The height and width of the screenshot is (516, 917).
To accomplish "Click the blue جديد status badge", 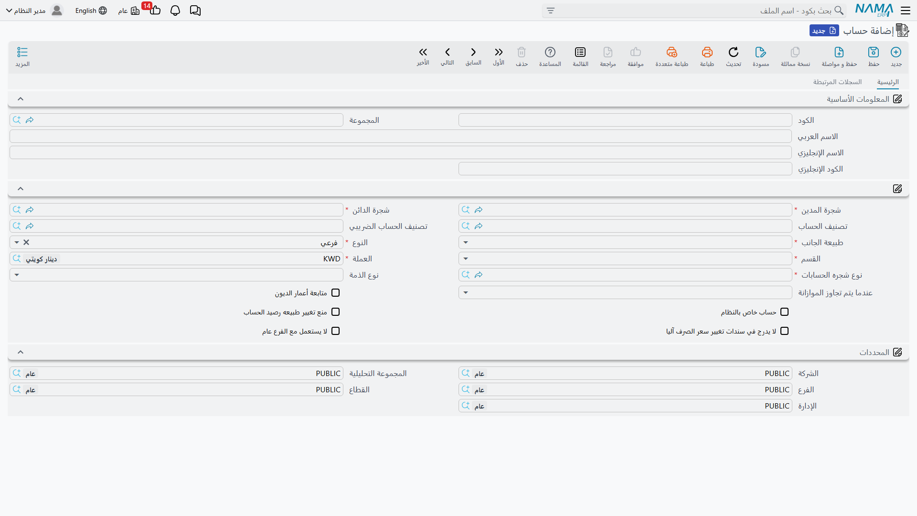I will point(824,31).
